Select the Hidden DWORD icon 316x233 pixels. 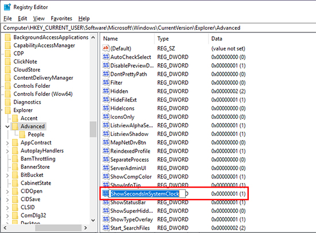(106, 91)
